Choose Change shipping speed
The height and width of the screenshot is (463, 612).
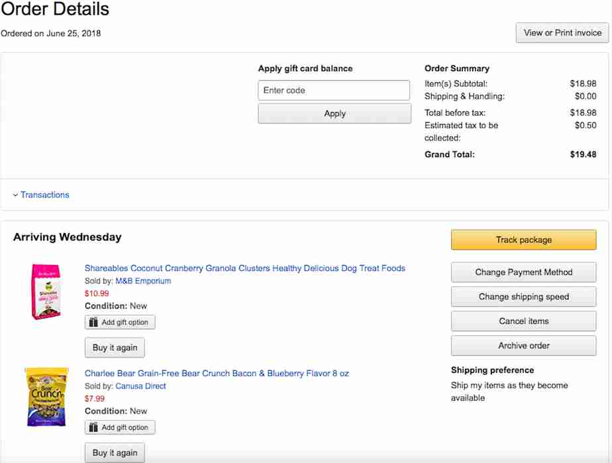523,297
